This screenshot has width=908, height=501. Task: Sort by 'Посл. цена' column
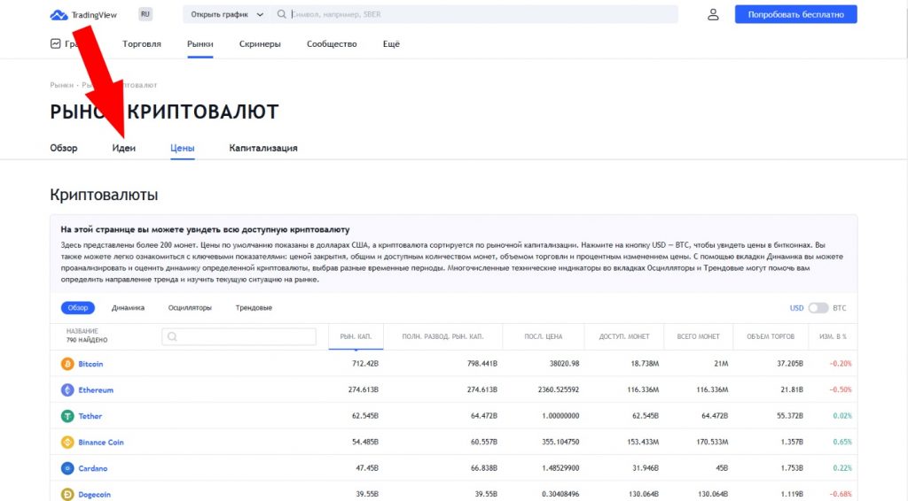click(544, 336)
